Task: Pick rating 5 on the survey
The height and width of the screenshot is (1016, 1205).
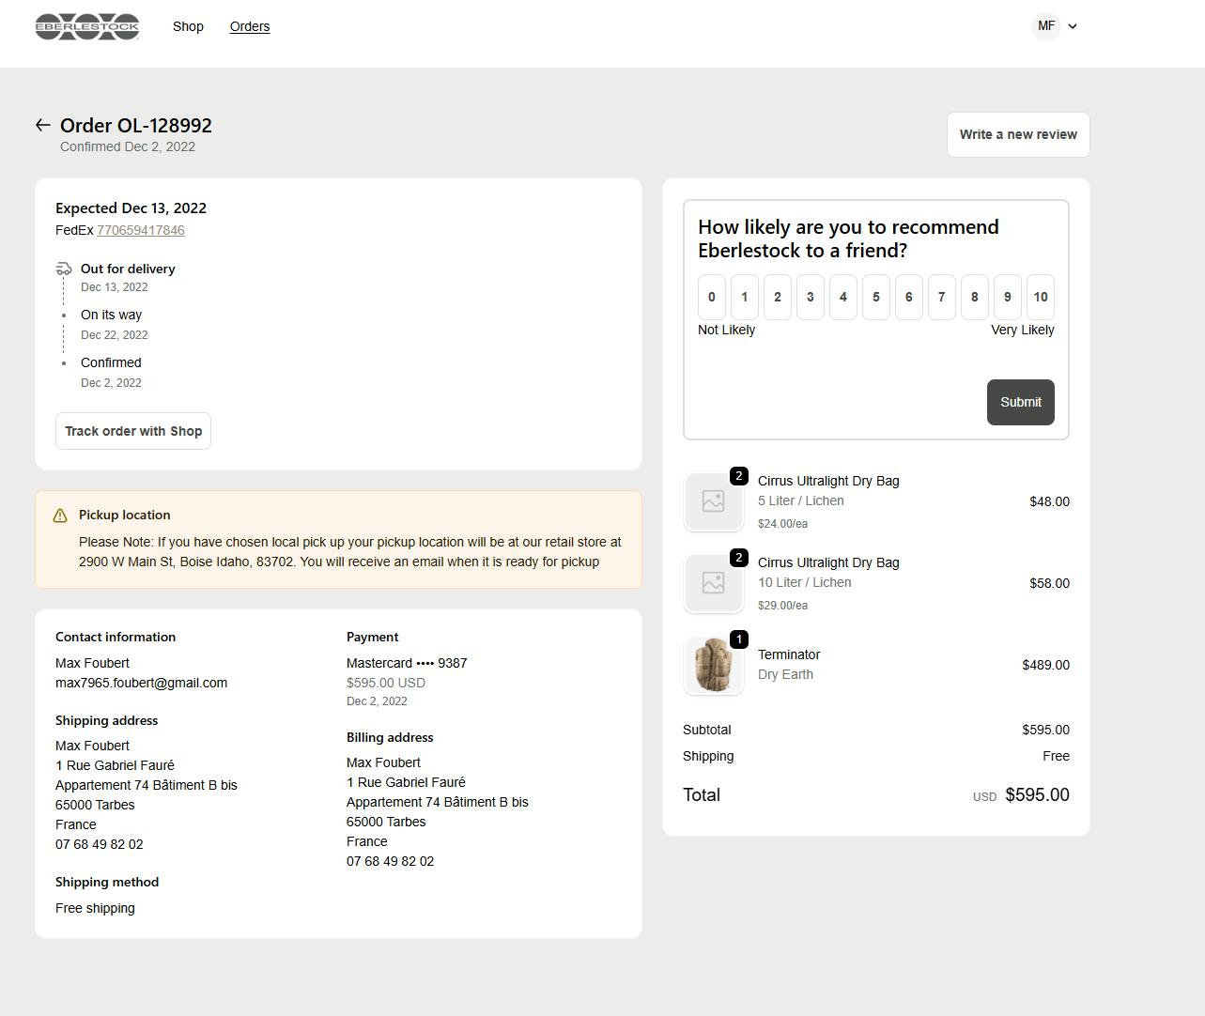Action: 875,297
